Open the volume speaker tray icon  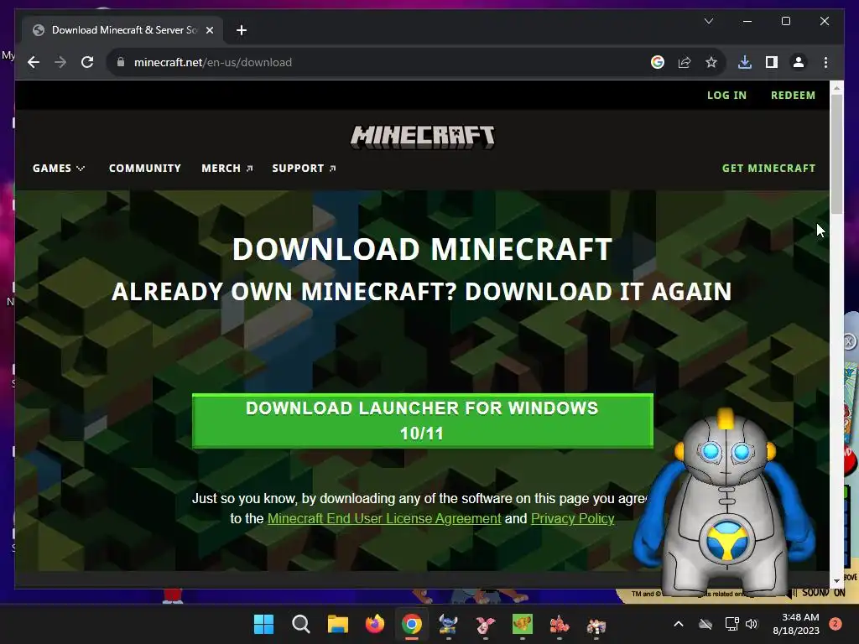[x=752, y=624]
